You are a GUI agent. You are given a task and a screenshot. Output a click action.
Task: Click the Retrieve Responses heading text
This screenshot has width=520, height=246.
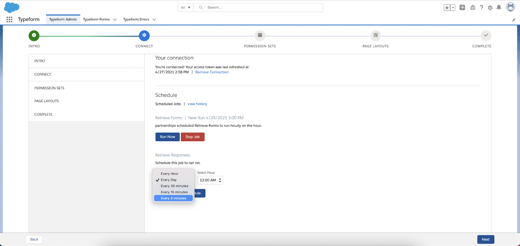(173, 155)
